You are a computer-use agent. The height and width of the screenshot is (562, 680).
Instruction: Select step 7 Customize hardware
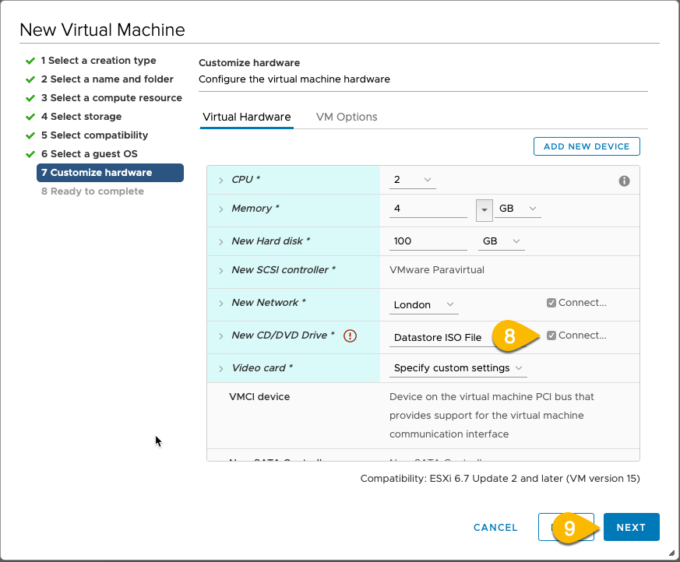coord(110,173)
